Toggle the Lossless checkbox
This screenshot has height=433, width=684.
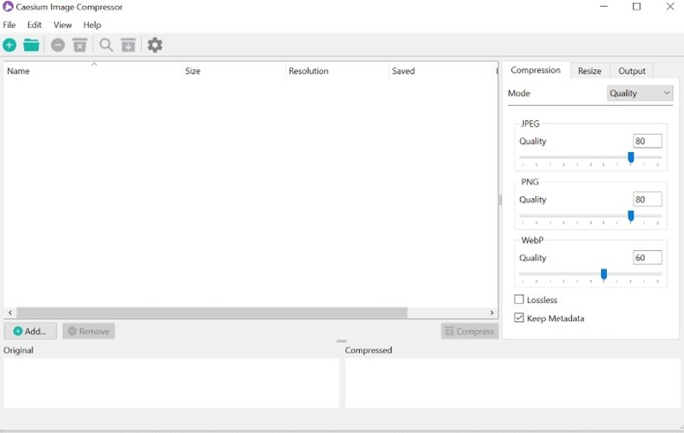click(519, 299)
